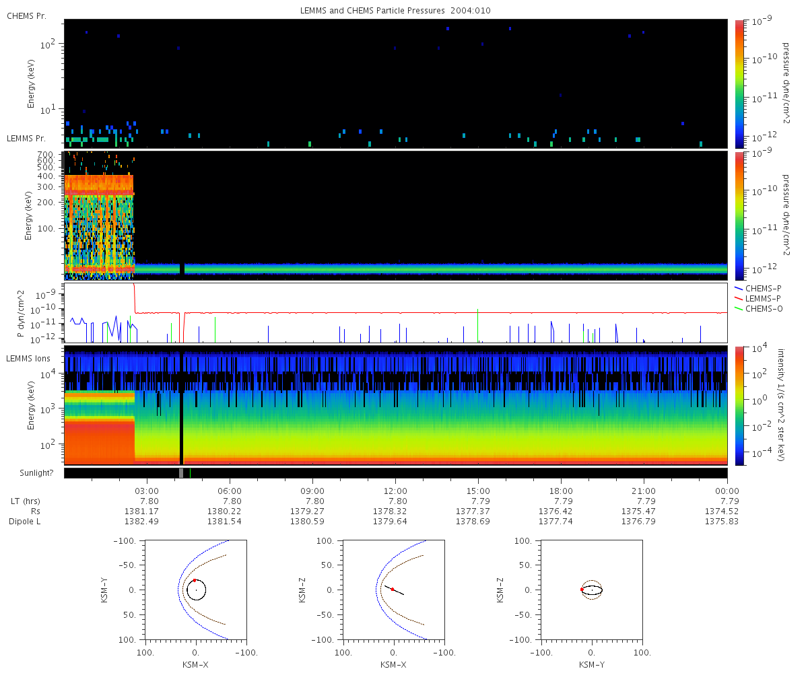Click the CHEMS Pr. panel label
This screenshot has height=673, width=808.
click(26, 15)
